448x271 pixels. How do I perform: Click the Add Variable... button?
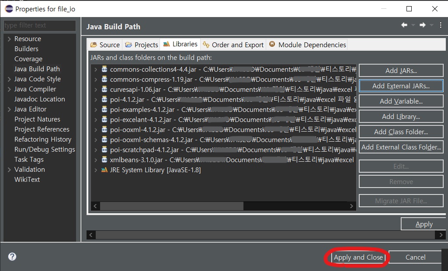pyautogui.click(x=401, y=101)
